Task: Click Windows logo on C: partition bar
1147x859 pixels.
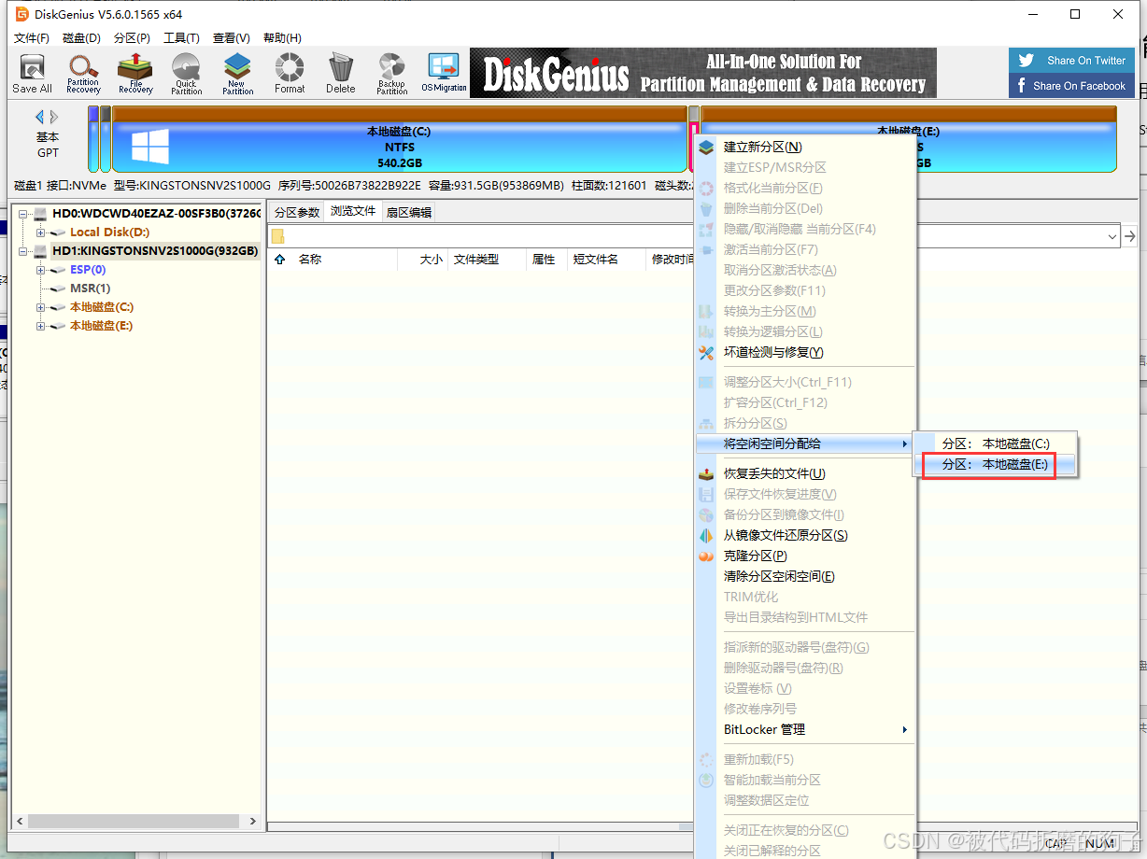Action: point(150,147)
